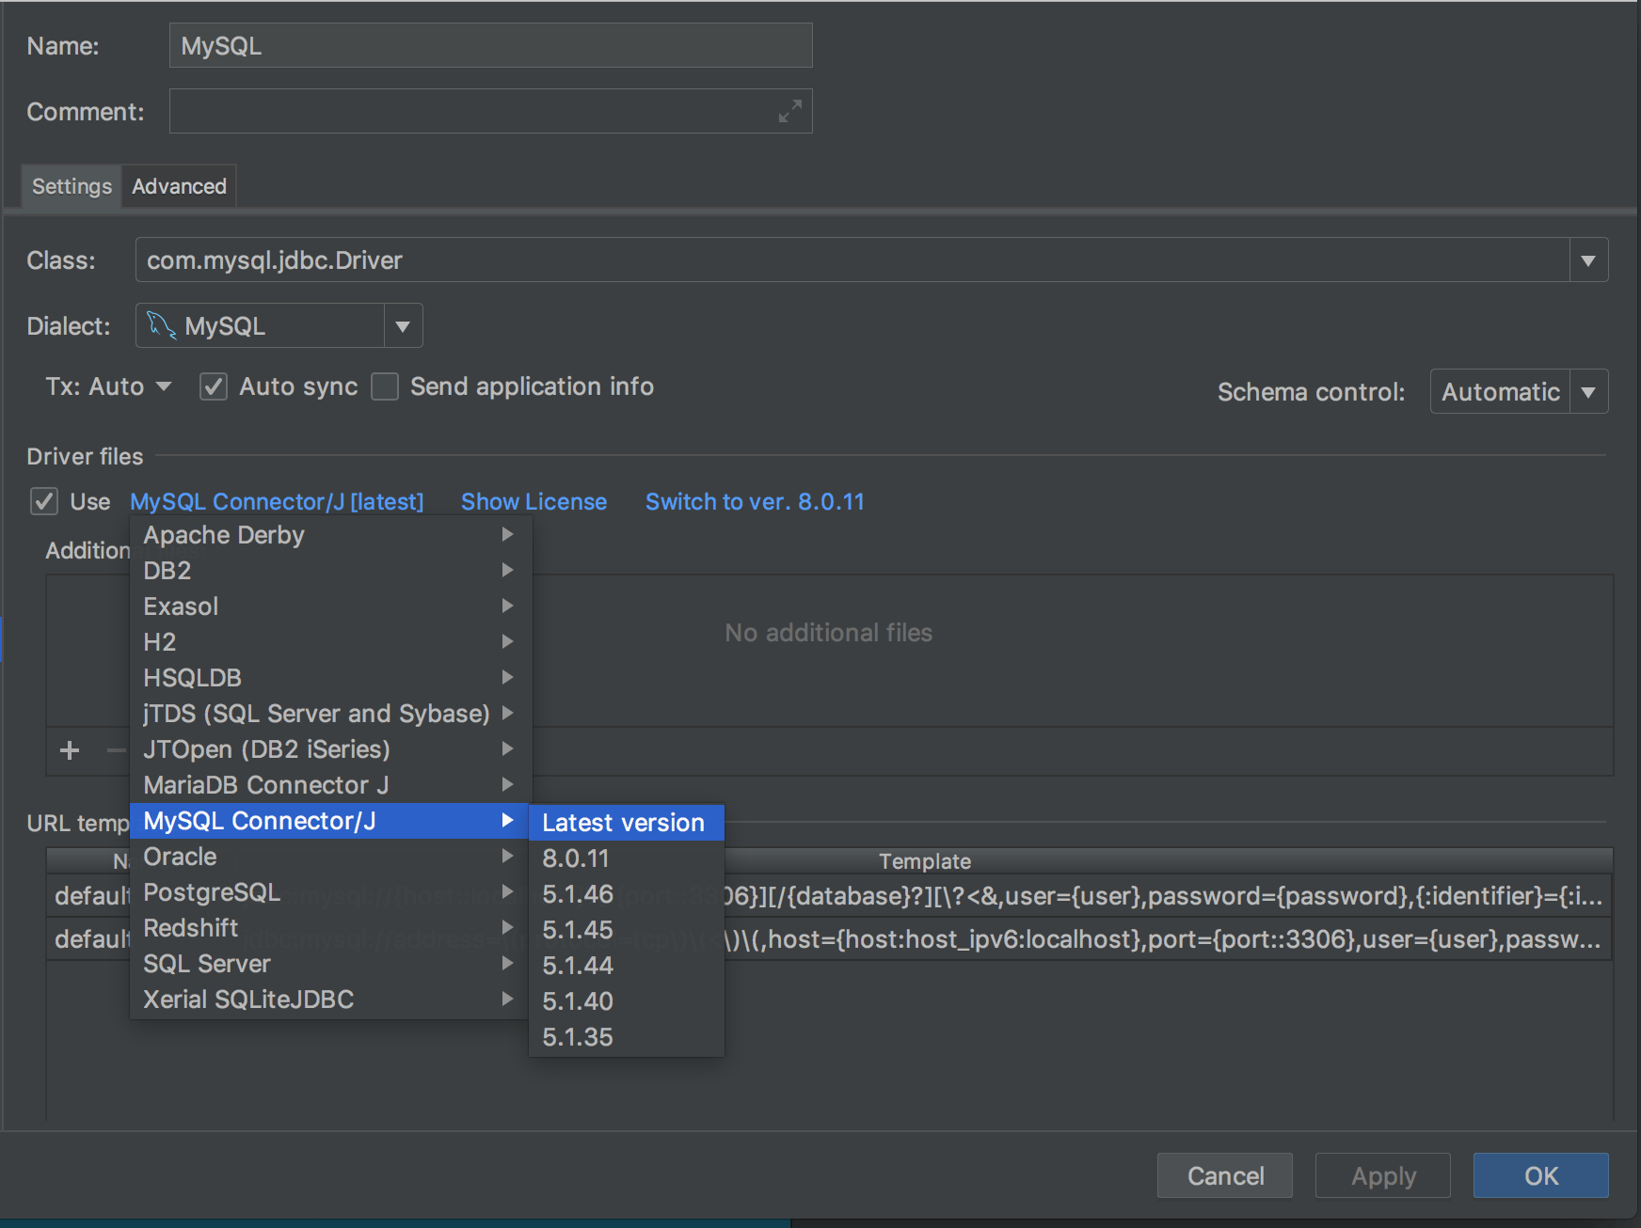
Task: Choose driver version 5.1.35
Action: [627, 1037]
